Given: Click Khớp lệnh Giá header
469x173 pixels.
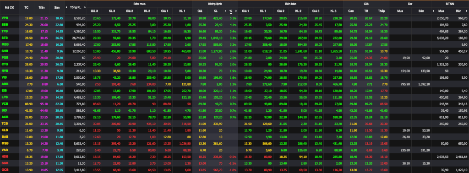Looking at the screenshot, I should click(x=200, y=11).
